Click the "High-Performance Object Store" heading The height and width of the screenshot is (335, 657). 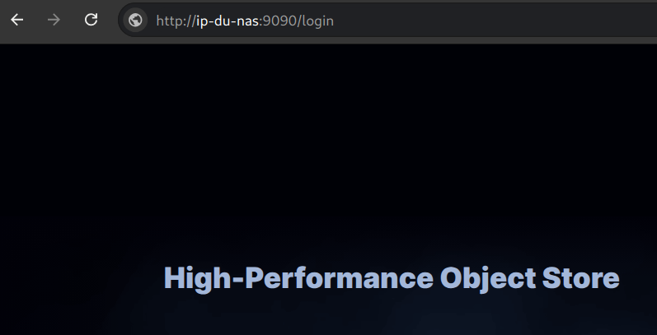tap(392, 279)
